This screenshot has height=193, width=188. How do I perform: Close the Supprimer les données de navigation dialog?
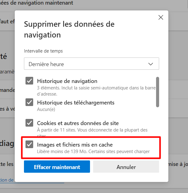(x=161, y=18)
